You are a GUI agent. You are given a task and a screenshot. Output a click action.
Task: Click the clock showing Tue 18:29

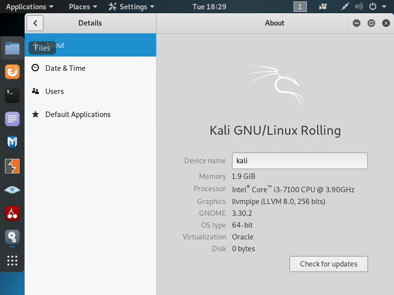click(209, 7)
